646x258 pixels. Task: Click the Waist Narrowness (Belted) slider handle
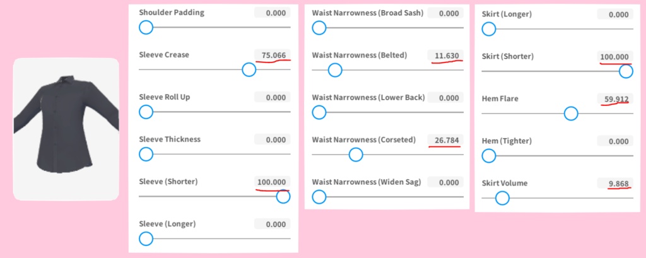[x=335, y=70]
